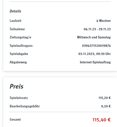Viewport: 117px width, 127px height.
Task: Select the Spieleinsatz label
Action: (x=19, y=98)
